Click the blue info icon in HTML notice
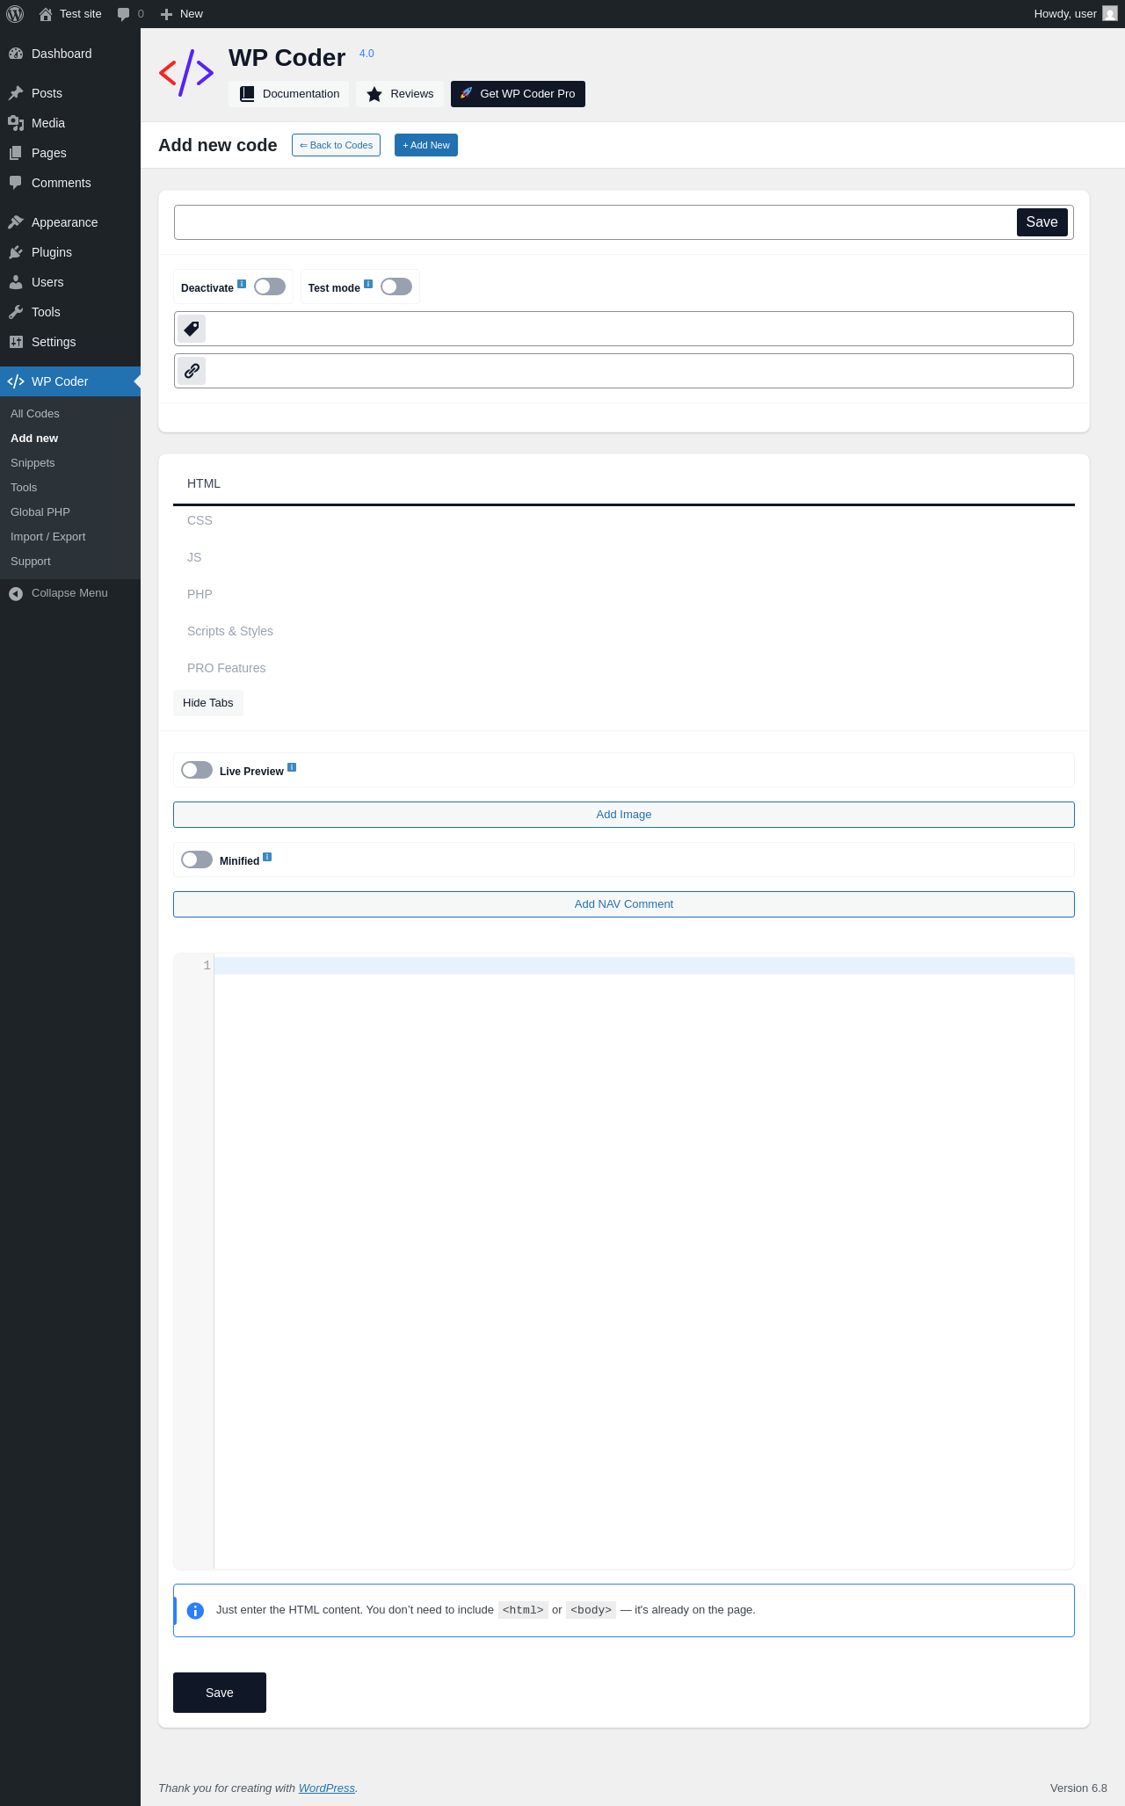This screenshot has height=1806, width=1125. click(196, 1611)
